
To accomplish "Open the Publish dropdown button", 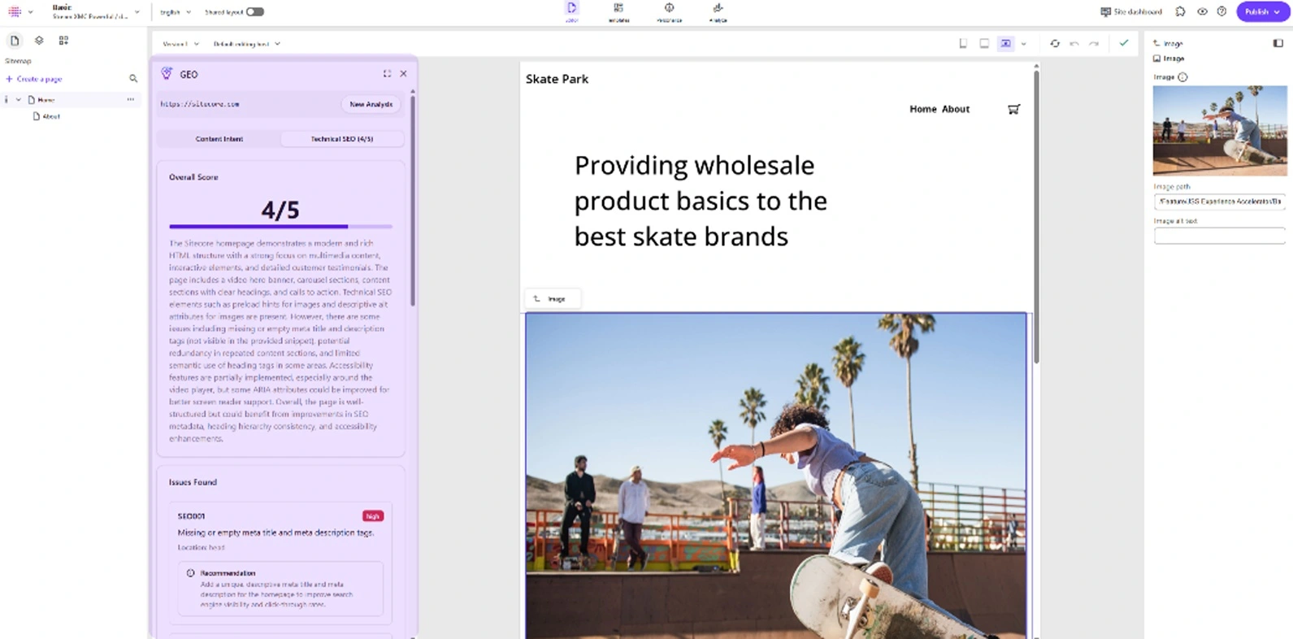I will coord(1262,12).
